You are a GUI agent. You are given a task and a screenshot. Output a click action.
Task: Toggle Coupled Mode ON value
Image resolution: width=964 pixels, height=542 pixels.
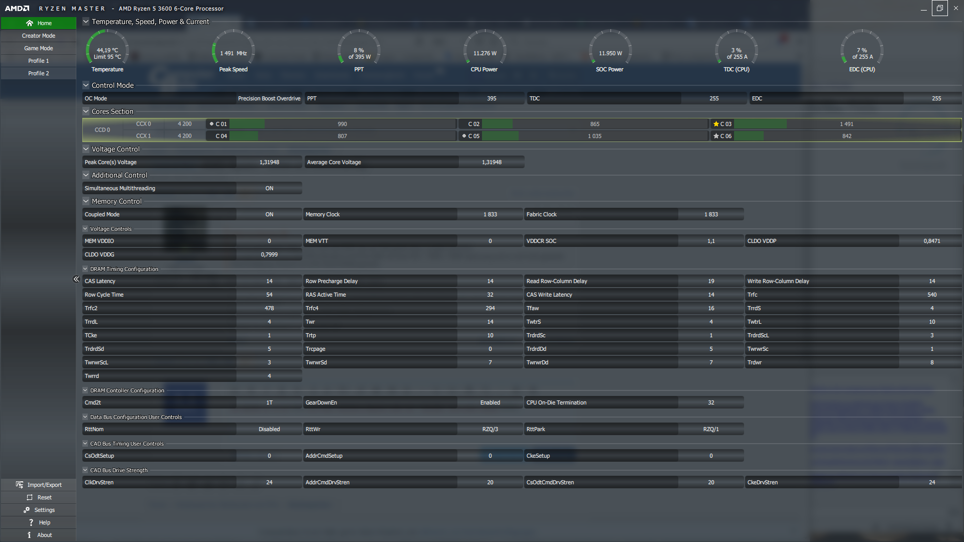click(269, 214)
